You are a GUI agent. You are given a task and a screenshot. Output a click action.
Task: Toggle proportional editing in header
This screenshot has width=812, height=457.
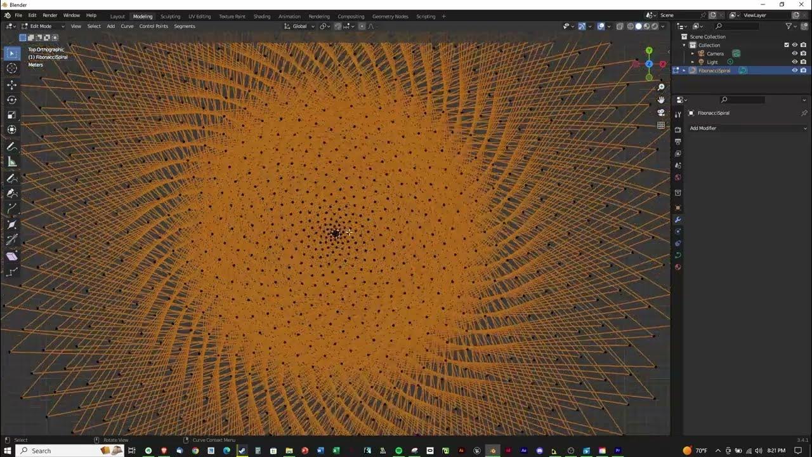362,26
